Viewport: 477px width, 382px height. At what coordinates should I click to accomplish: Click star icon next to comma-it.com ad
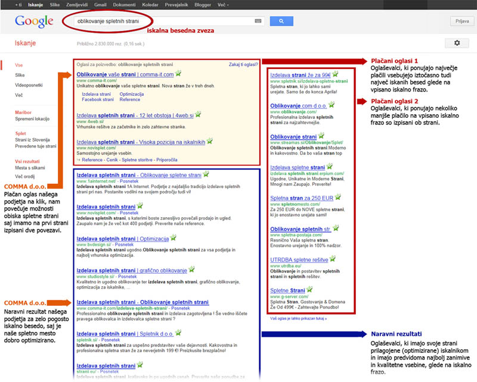click(x=178, y=74)
